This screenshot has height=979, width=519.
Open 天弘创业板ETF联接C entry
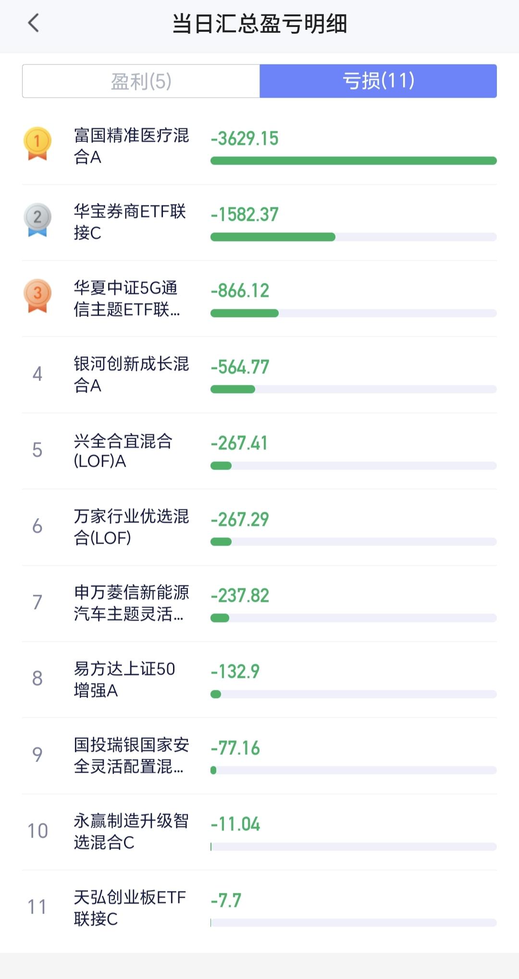pyautogui.click(x=259, y=908)
